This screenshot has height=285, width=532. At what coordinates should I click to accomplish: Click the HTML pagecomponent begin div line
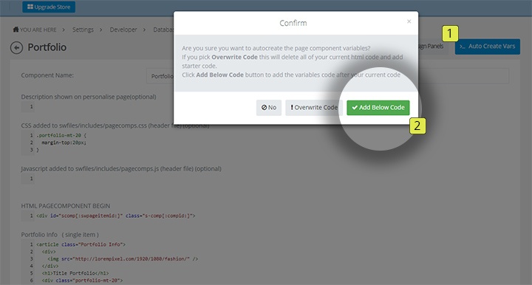point(116,216)
